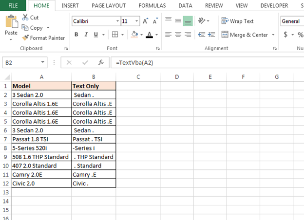Screen dimensions: 304x220
Task: Select cell containing '5-Series 520i'
Action: [x=41, y=148]
